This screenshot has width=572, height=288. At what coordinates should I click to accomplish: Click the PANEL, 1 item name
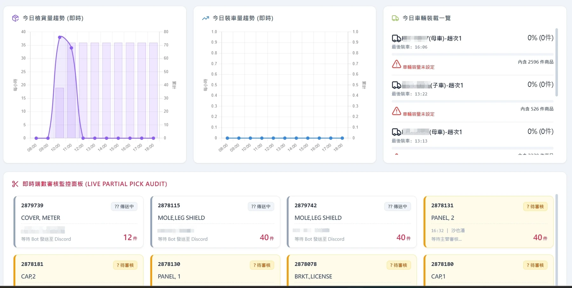tap(169, 277)
